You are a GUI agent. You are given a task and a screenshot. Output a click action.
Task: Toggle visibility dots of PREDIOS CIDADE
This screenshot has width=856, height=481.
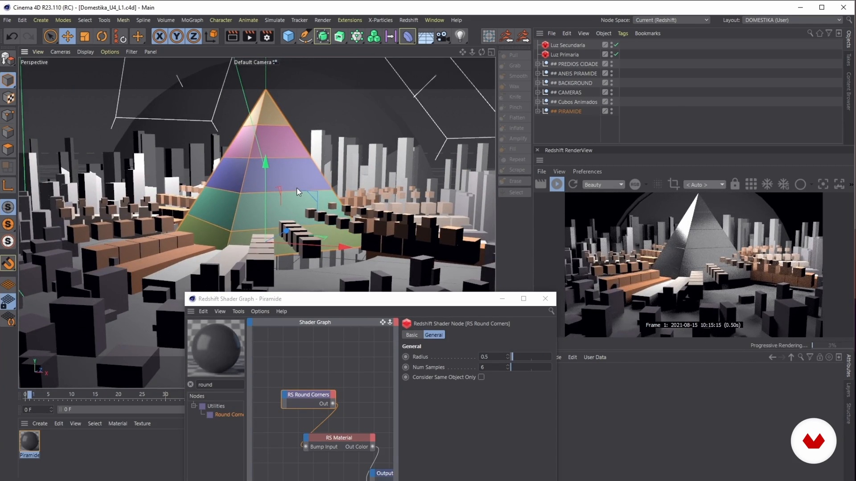pos(611,64)
